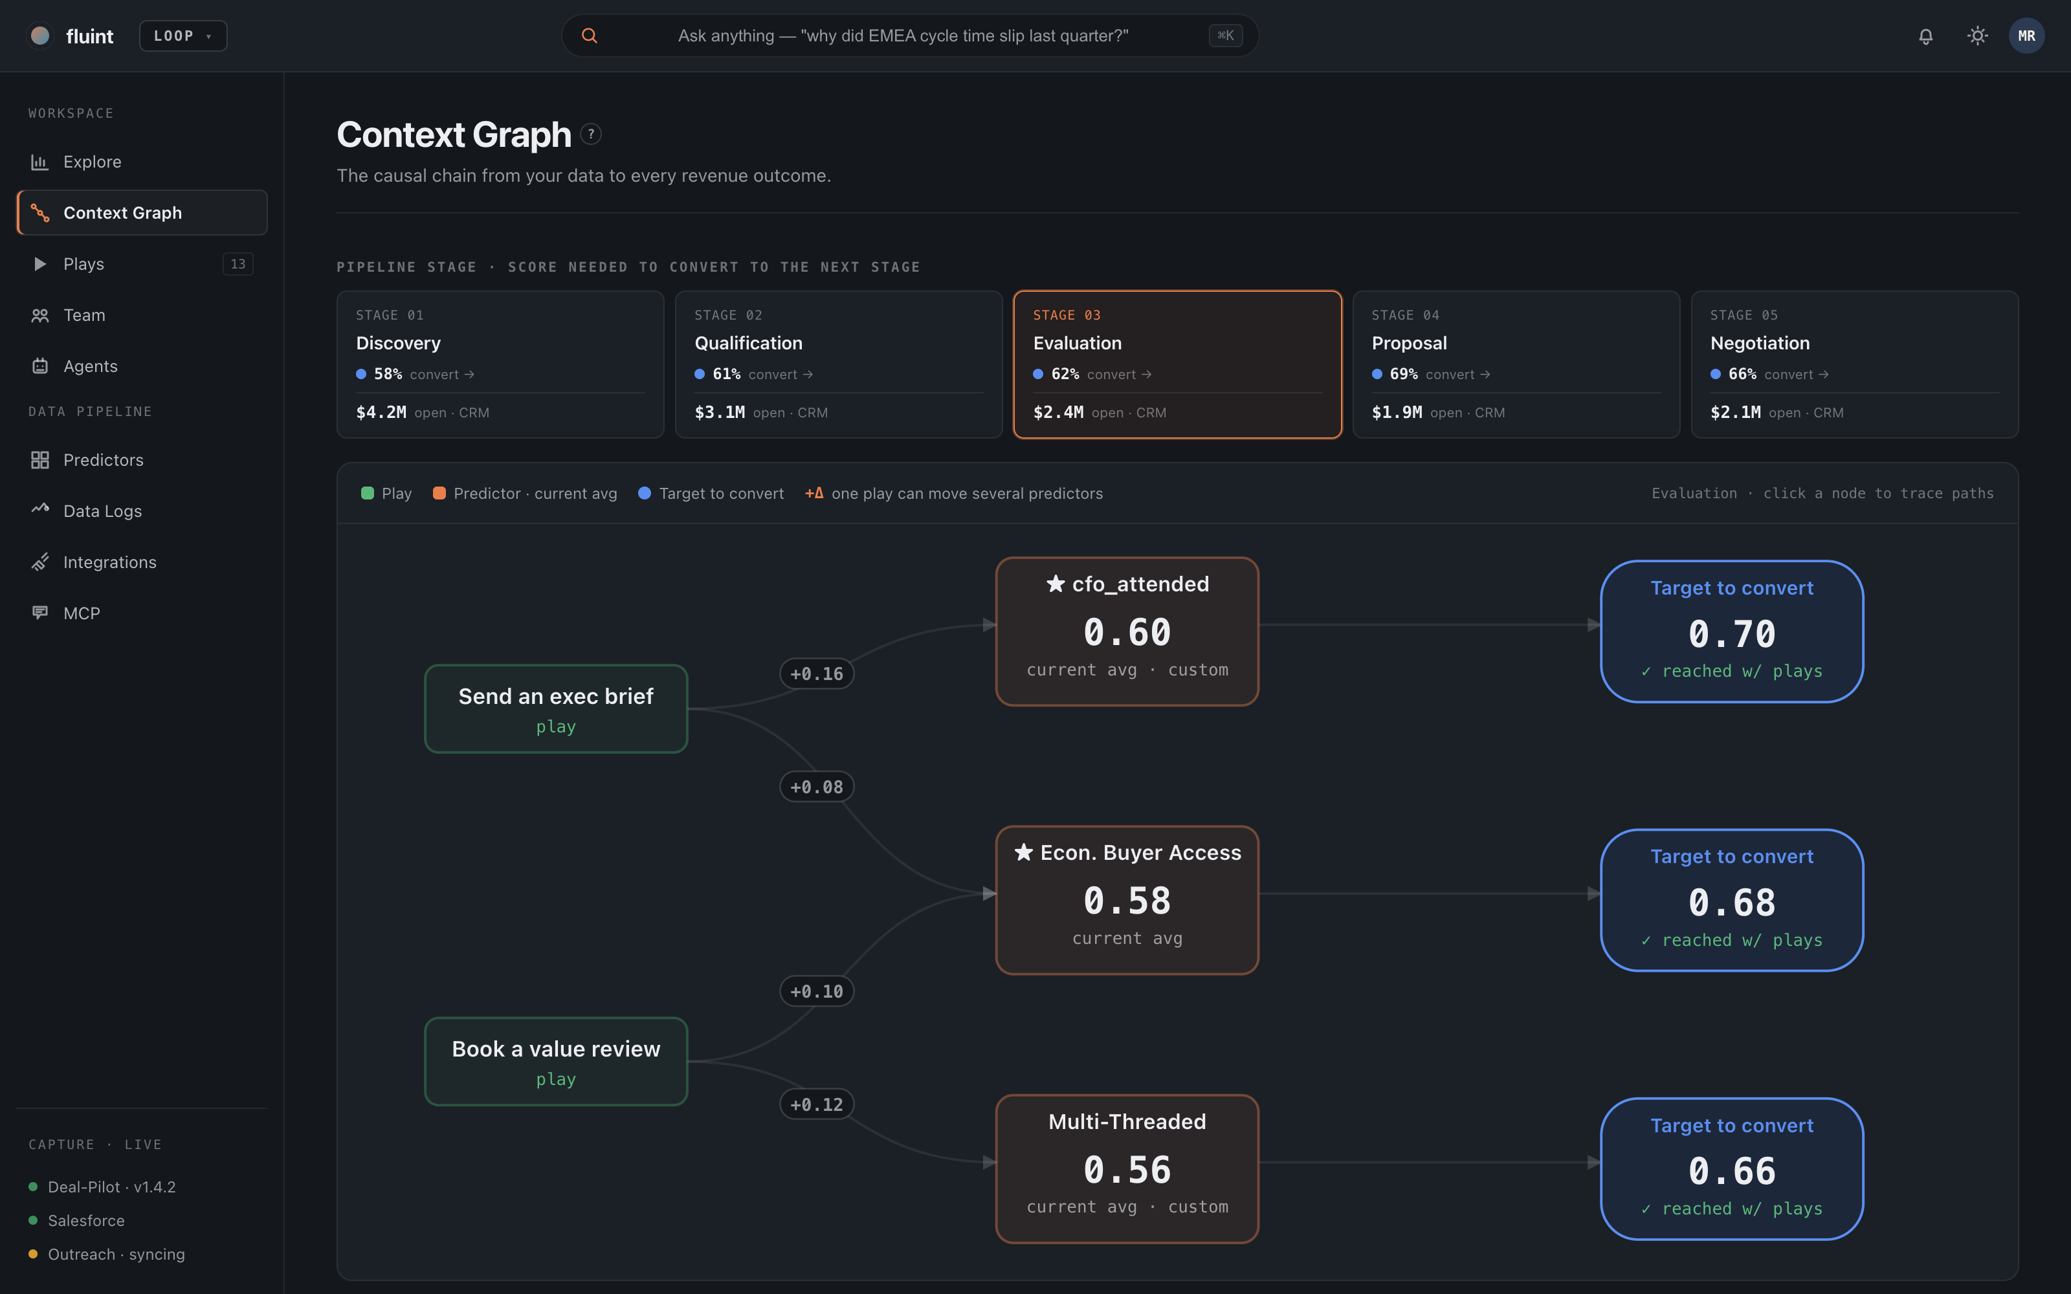The image size is (2071, 1294).
Task: Click the +0.08 edge label
Action: [x=816, y=787]
